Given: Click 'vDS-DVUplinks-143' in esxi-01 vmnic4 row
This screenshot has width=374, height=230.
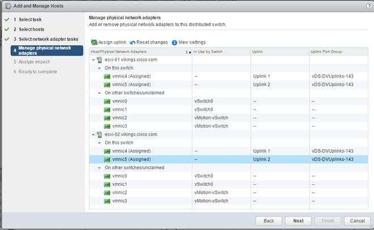Looking at the screenshot, I should (333, 76).
